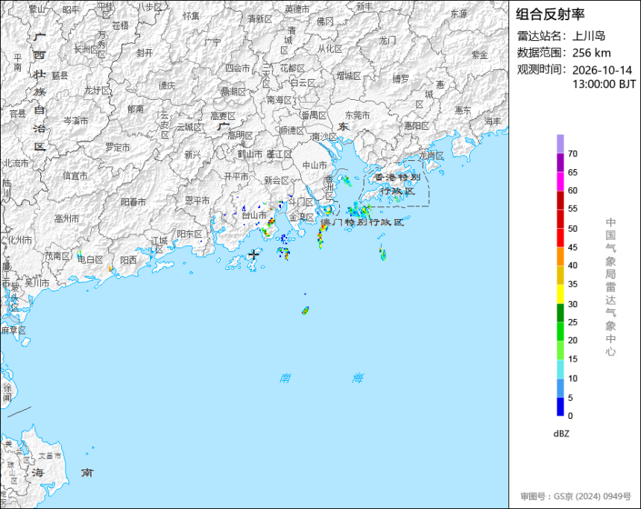Click the 罗定市 map label
This screenshot has height=509, width=641.
[118, 147]
